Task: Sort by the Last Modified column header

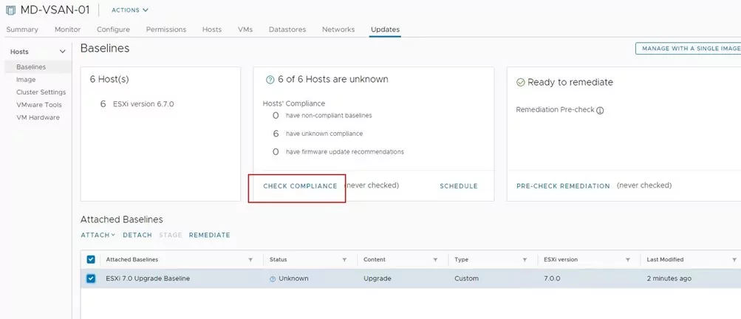Action: point(665,259)
